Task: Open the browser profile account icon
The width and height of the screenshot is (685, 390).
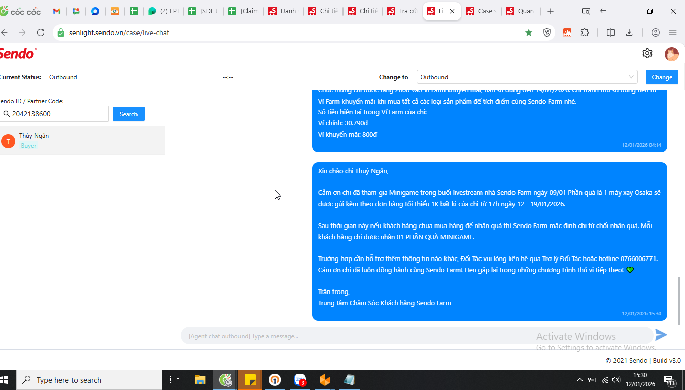Action: [x=656, y=32]
